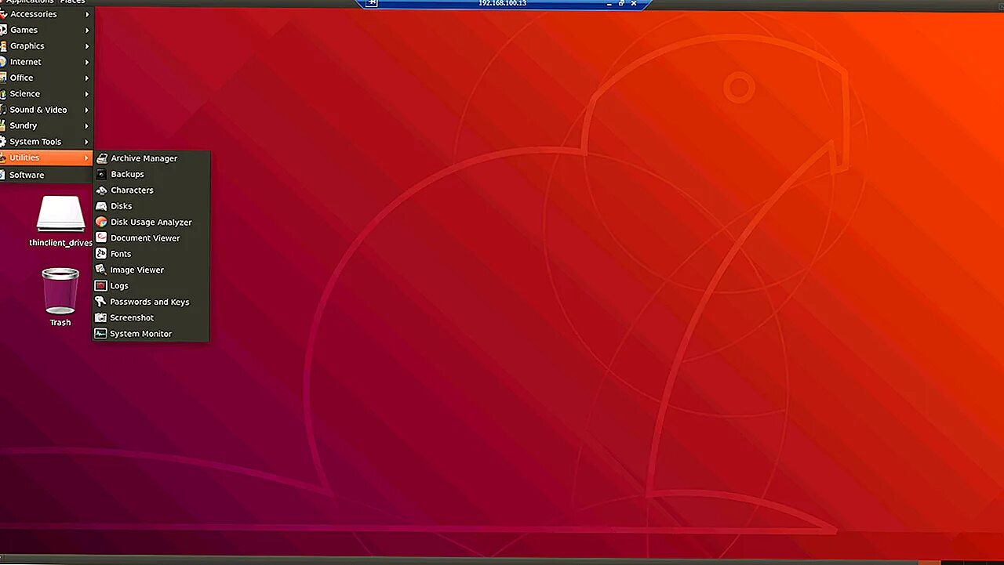Expand the Games submenu arrow
Screen dimensions: 1004x565
87,30
